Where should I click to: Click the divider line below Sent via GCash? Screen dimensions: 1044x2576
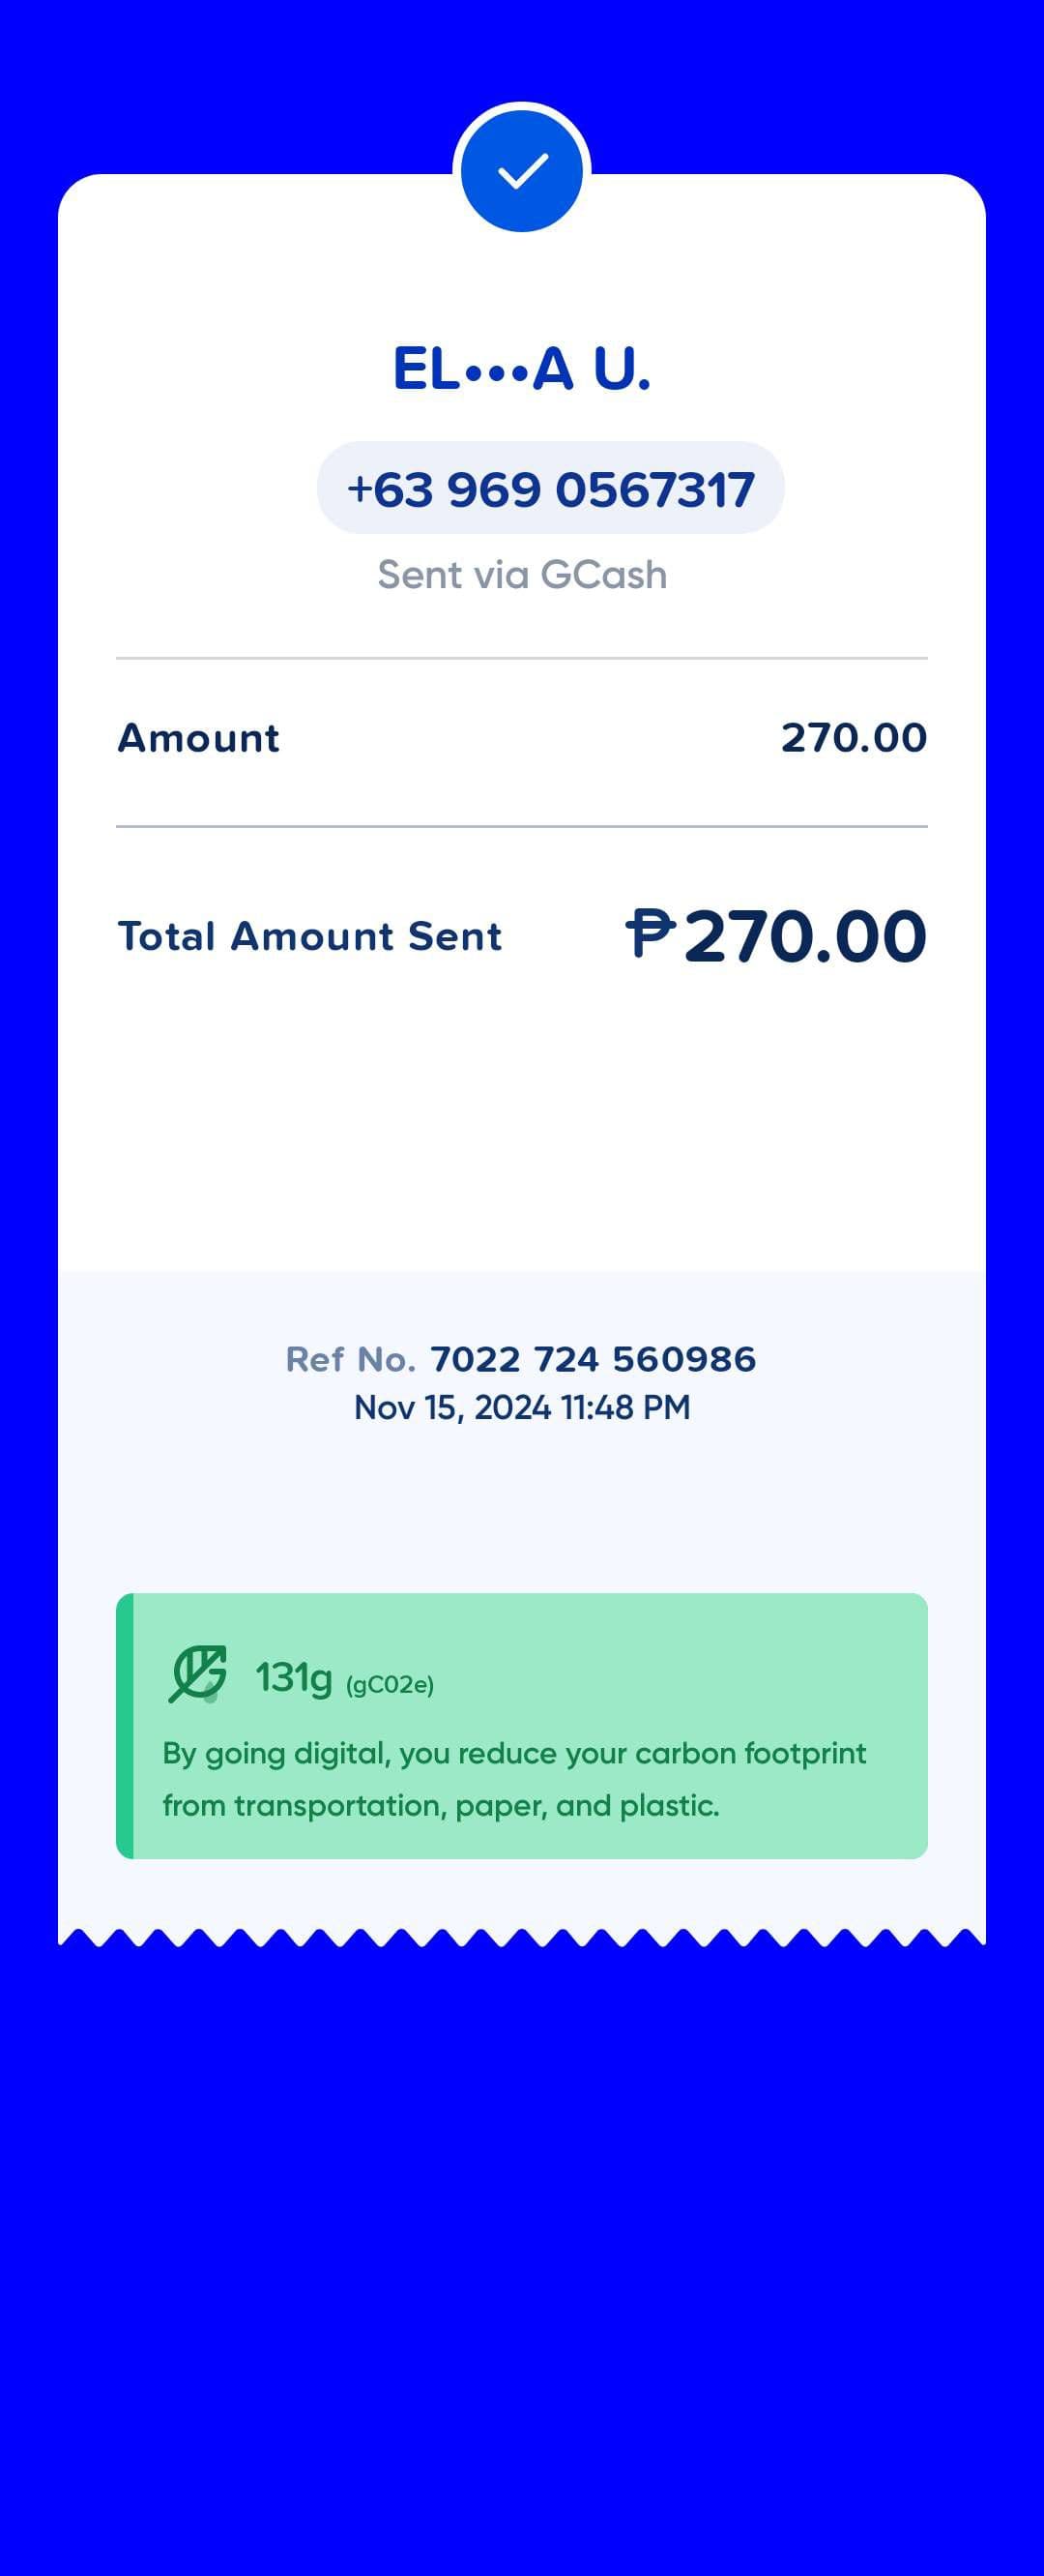click(x=521, y=658)
